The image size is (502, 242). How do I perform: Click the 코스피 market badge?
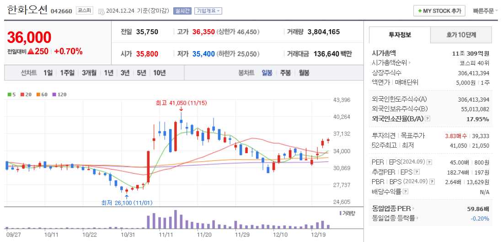click(x=84, y=11)
